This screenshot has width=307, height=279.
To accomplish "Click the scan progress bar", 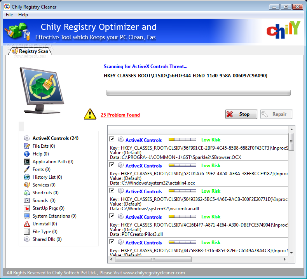I will point(198,93).
